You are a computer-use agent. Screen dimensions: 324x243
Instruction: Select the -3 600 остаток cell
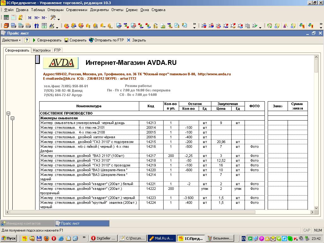[189, 198]
